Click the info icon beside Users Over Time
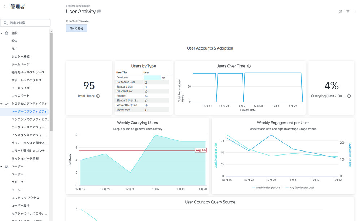 249,66
